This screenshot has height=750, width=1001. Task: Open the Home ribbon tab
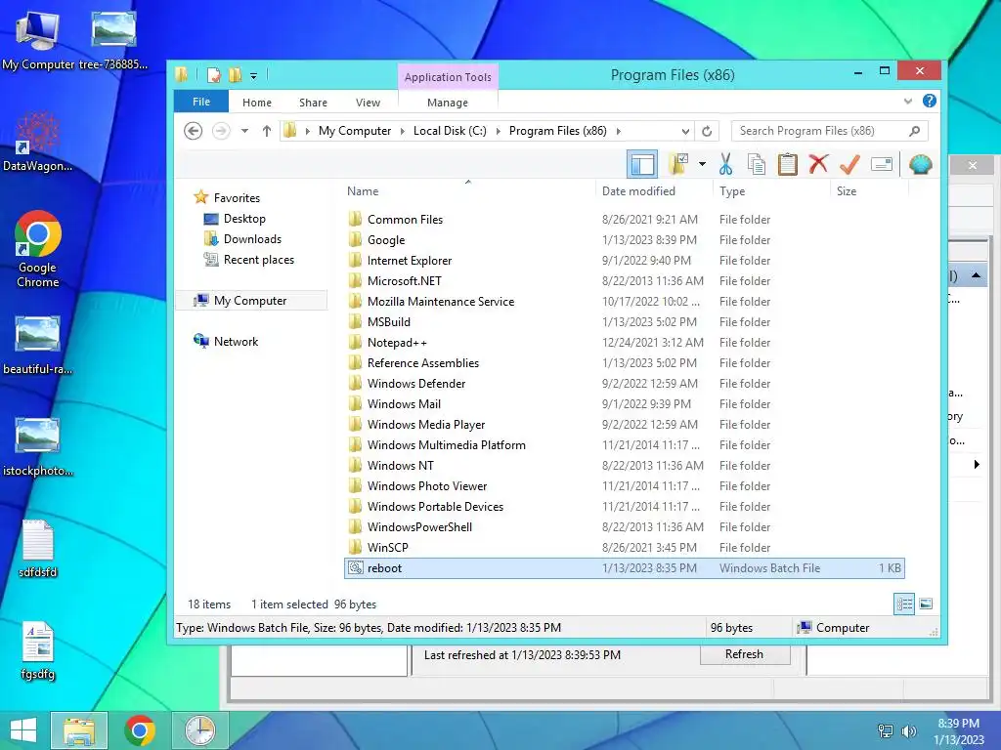257,103
